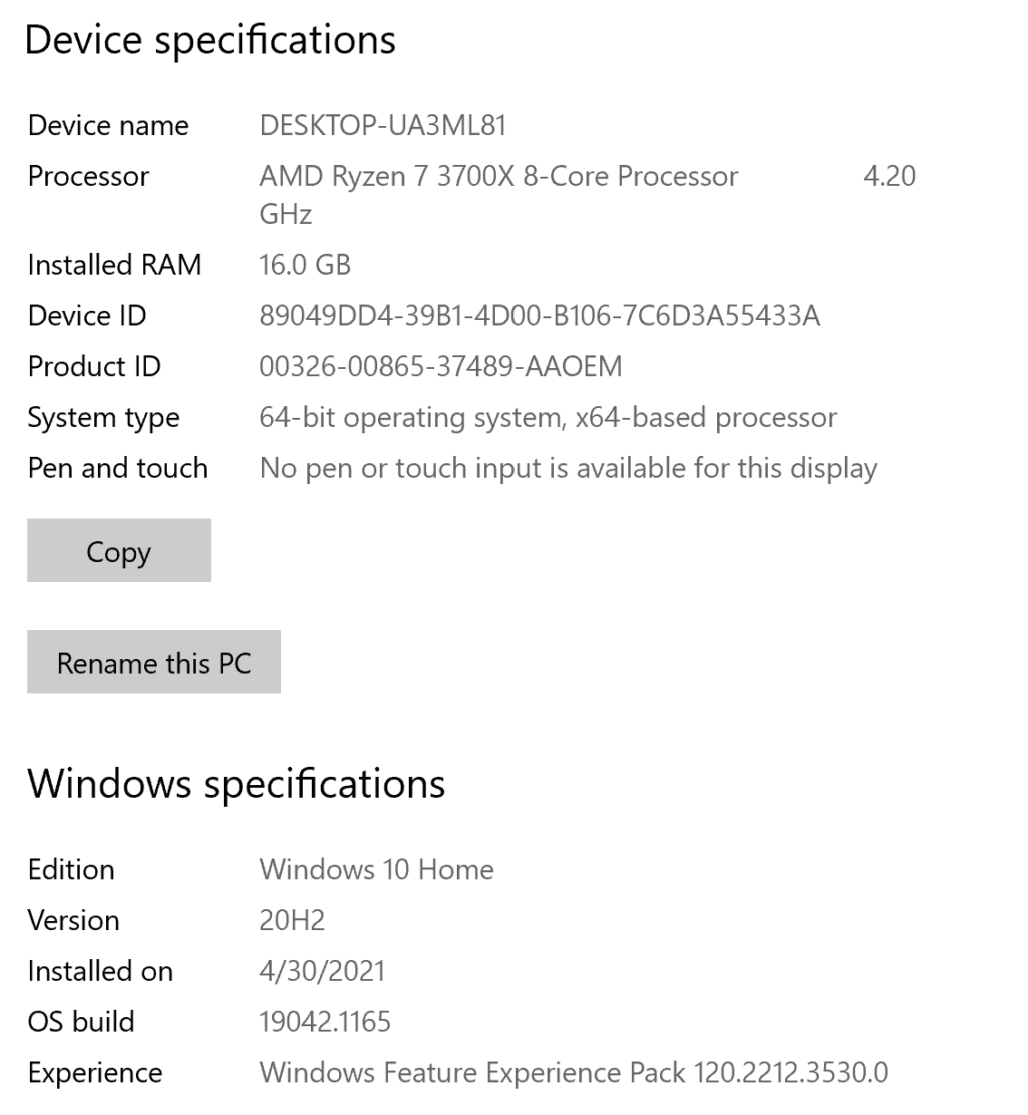The width and height of the screenshot is (1028, 1115).
Task: Click the Version 20H2 value
Action: click(x=292, y=920)
